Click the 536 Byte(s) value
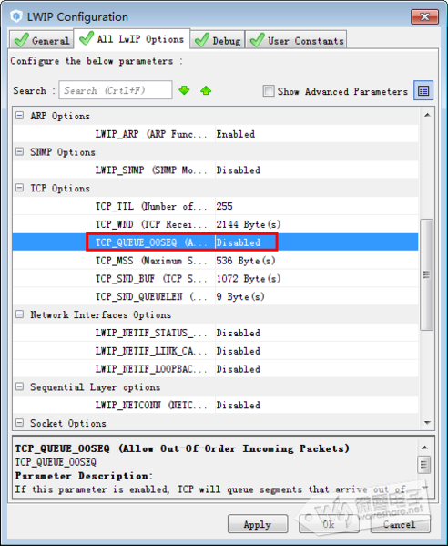Viewport: 448px width, 546px height. (x=246, y=261)
